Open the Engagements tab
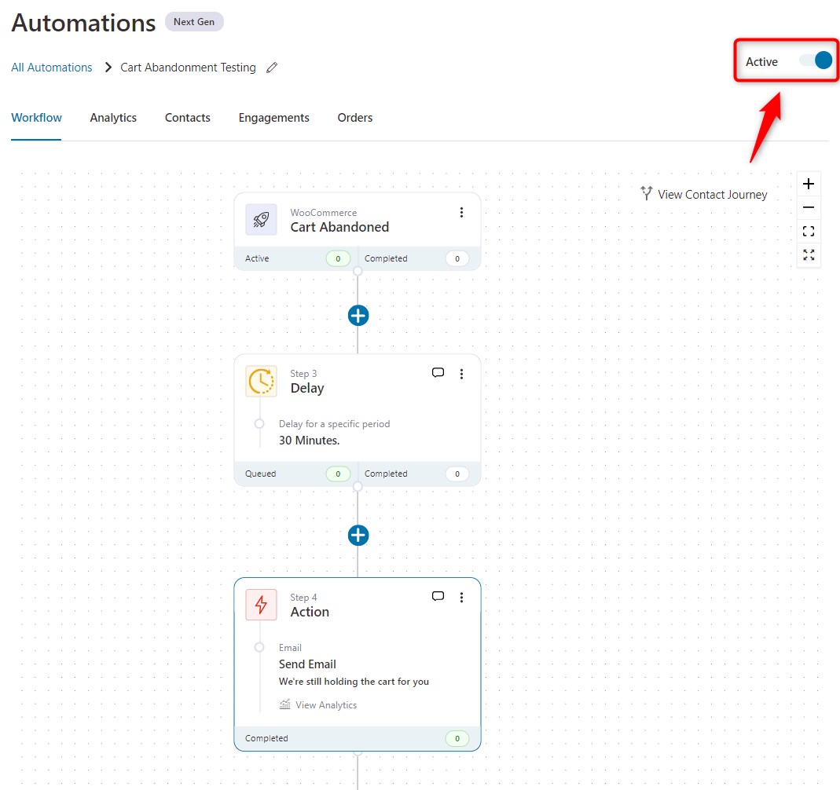 click(x=273, y=117)
